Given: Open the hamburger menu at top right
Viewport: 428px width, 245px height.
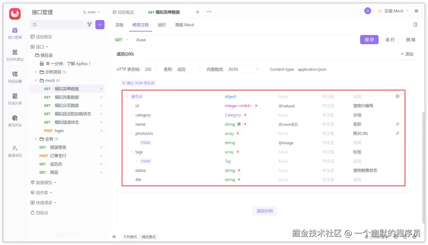Looking at the screenshot, I should point(417,11).
